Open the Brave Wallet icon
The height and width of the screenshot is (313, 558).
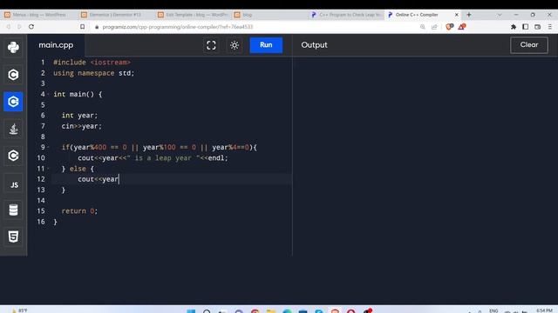tap(537, 27)
